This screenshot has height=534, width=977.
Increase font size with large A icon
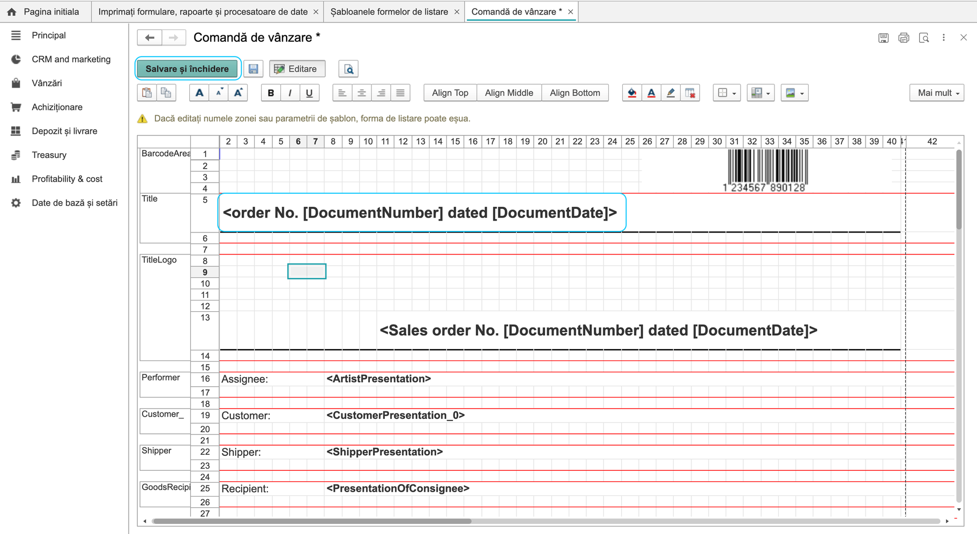tap(238, 93)
